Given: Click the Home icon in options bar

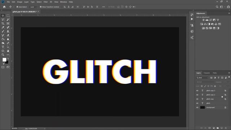Looking at the screenshot, I should tap(4, 7).
